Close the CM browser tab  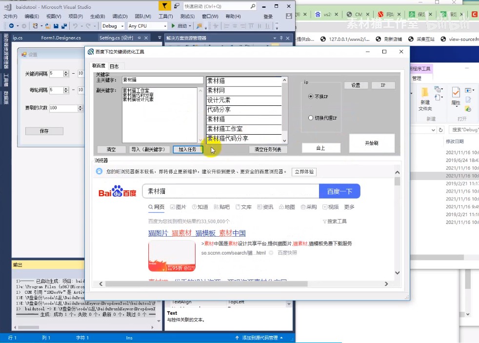[x=367, y=14]
